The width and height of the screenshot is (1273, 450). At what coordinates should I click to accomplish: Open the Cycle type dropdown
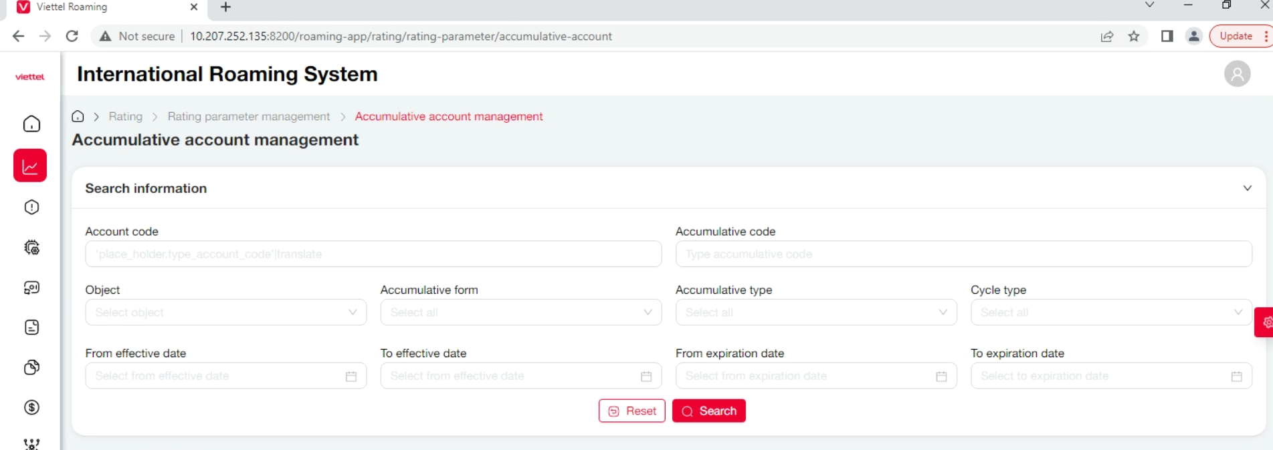pos(1110,312)
